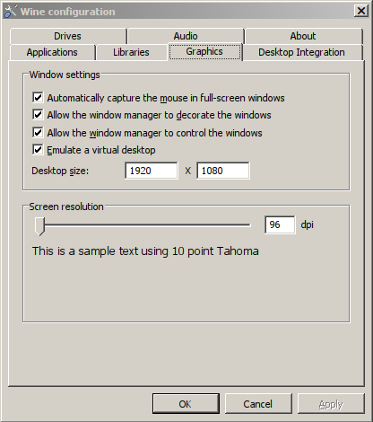Open the Audio tab
The image size is (373, 422).
(x=186, y=36)
